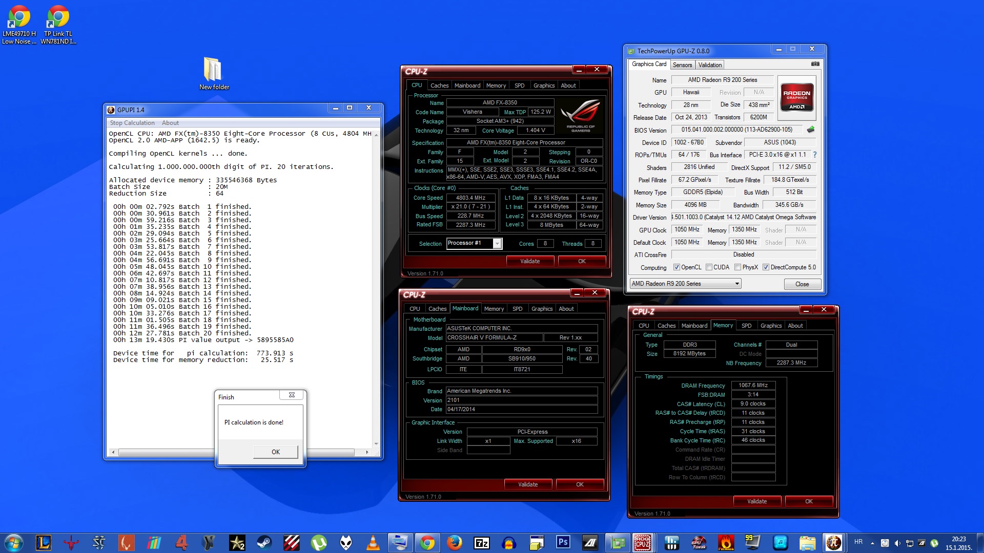Switch to Sensors tab in GPU-Z
Image resolution: width=984 pixels, height=553 pixels.
tap(682, 65)
